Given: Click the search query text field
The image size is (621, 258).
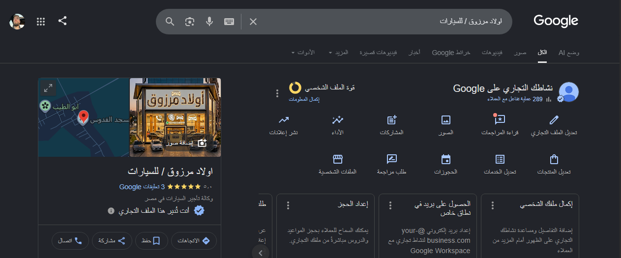Looking at the screenshot, I should [384, 22].
